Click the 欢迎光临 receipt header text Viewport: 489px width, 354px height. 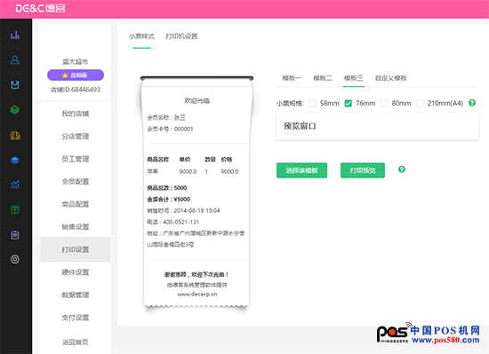pyautogui.click(x=197, y=101)
